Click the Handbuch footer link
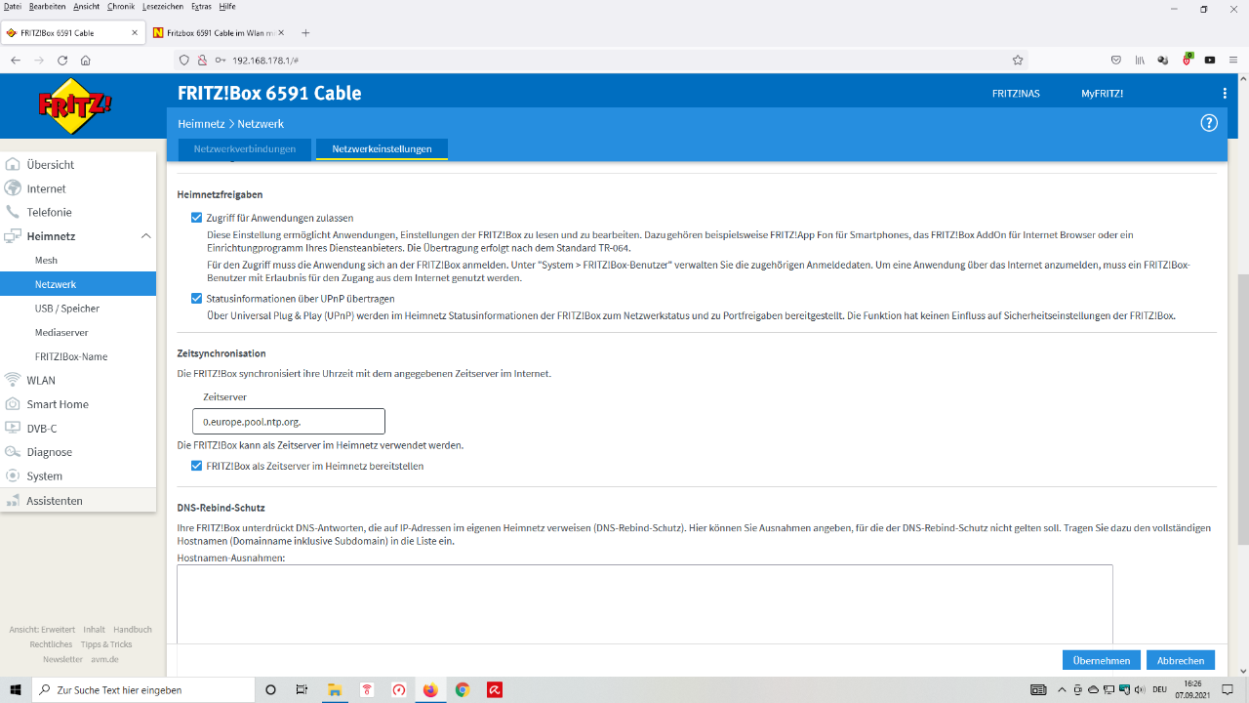This screenshot has height=703, width=1249. (133, 630)
